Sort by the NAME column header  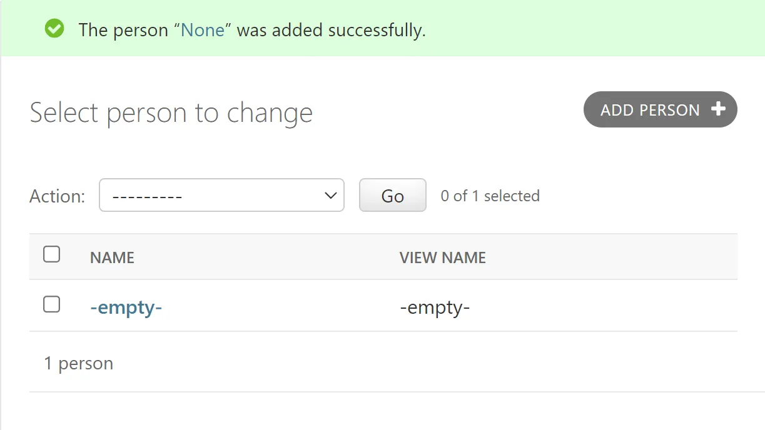pyautogui.click(x=112, y=257)
